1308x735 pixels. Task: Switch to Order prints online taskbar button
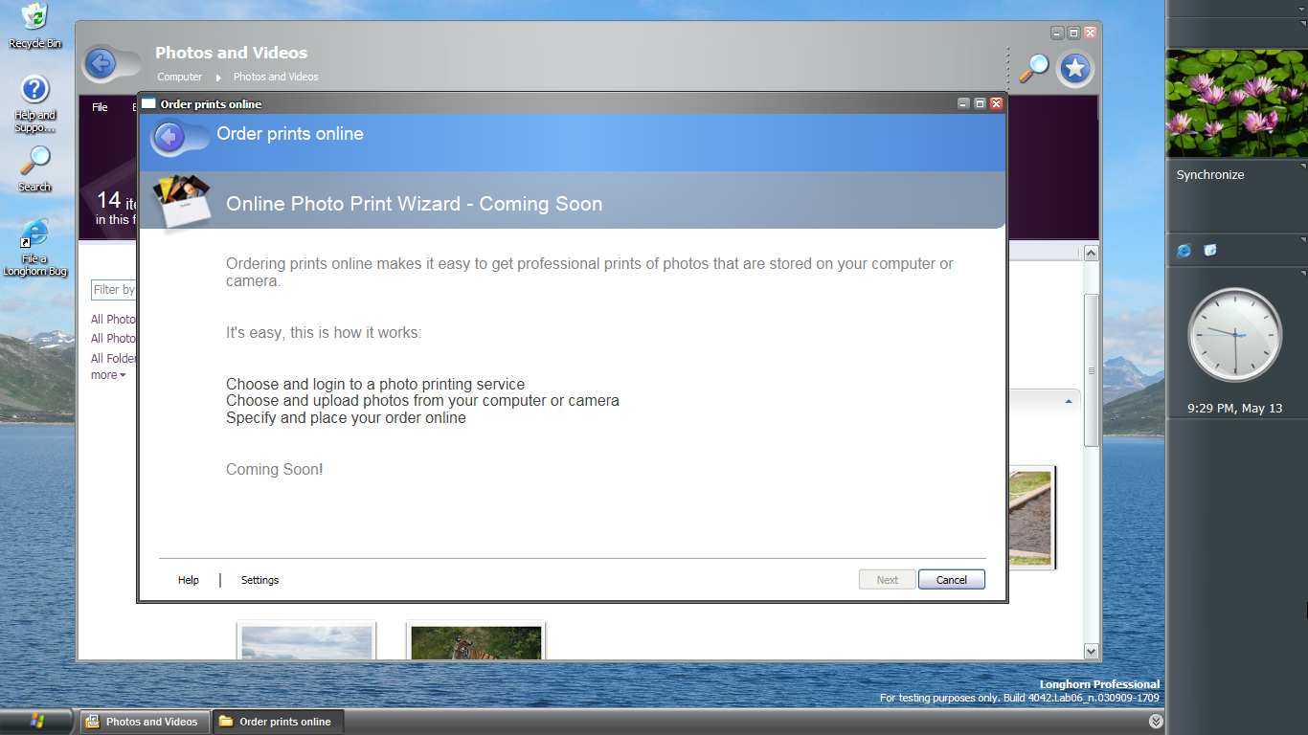pos(276,722)
